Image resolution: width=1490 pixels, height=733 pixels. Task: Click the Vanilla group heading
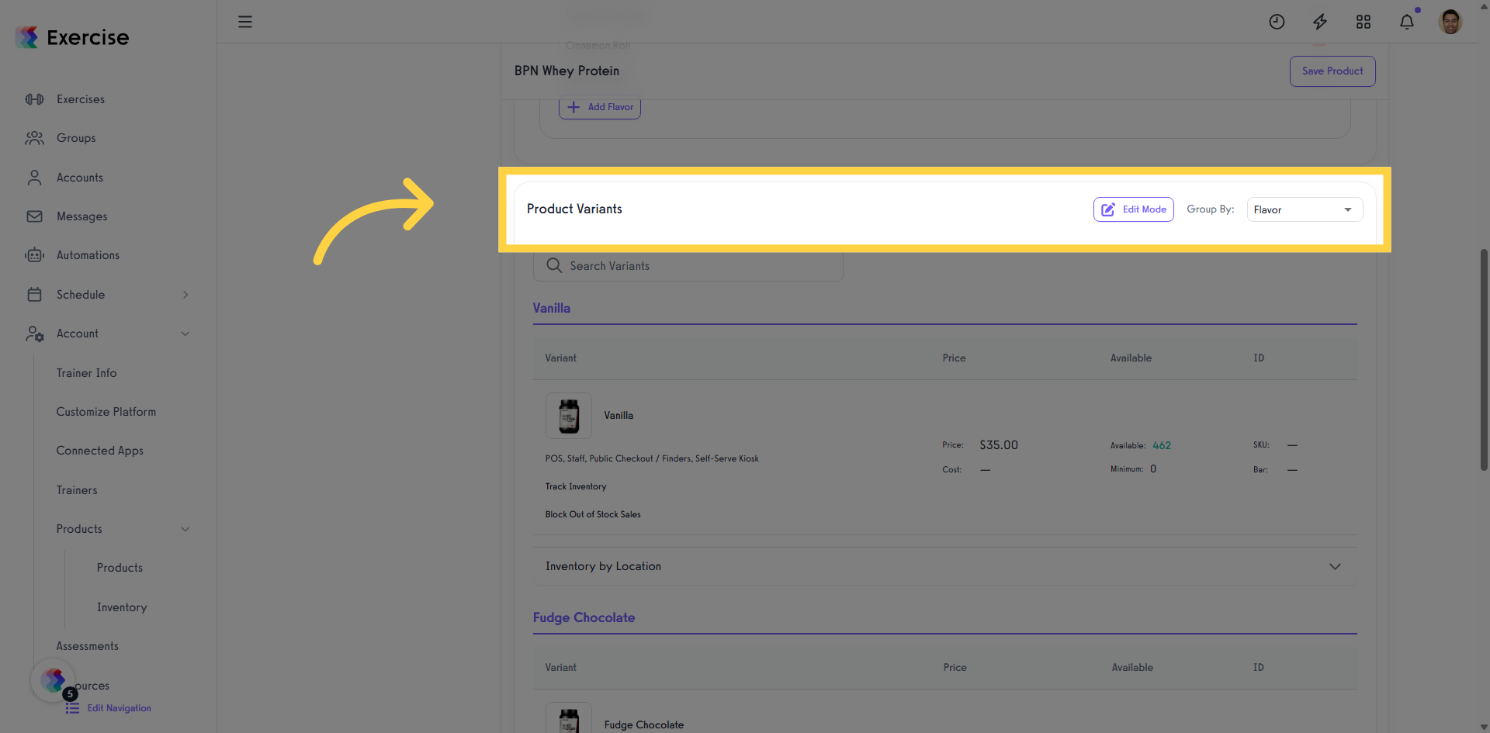point(552,308)
